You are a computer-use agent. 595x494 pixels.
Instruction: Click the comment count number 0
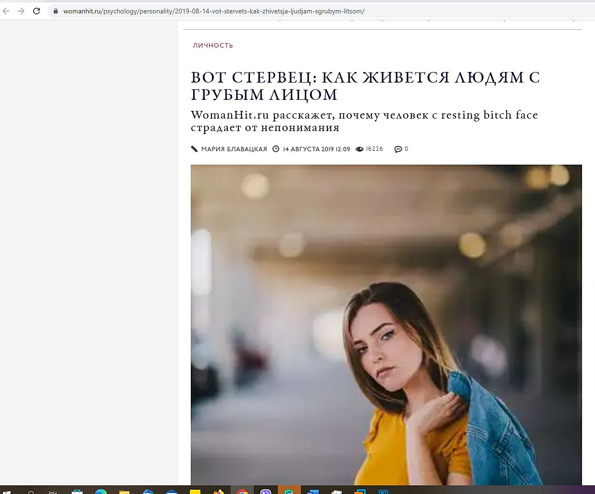(x=407, y=149)
